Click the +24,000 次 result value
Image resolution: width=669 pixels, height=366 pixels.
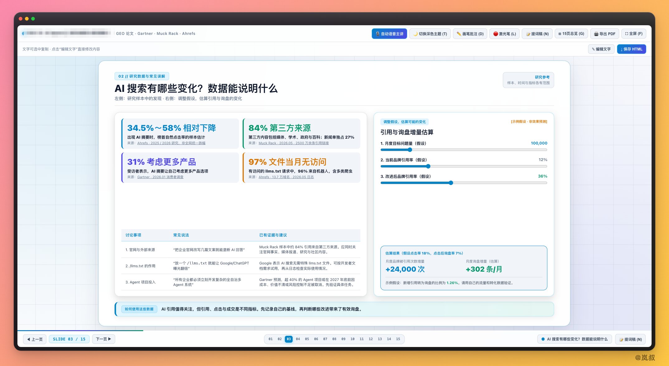click(405, 269)
